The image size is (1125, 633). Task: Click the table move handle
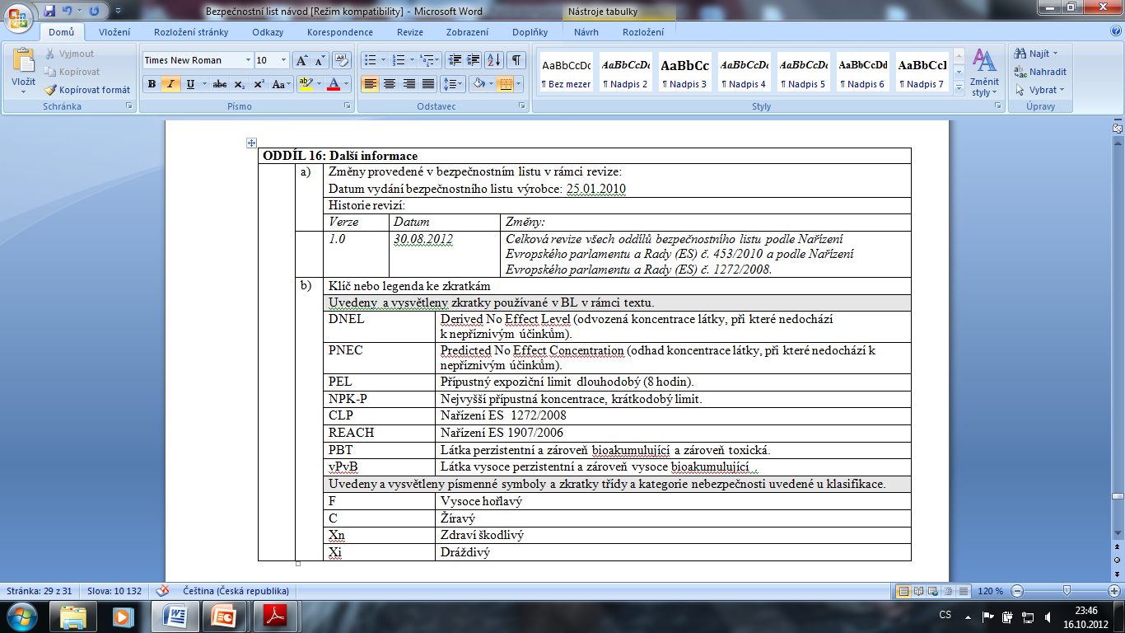click(x=252, y=143)
